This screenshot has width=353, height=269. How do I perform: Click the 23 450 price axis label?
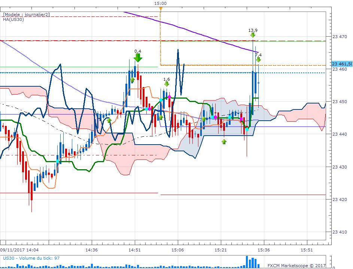point(340,102)
